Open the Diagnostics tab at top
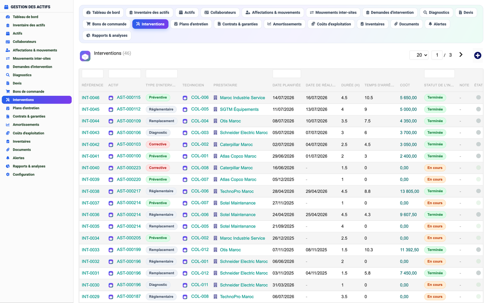 [x=436, y=13]
